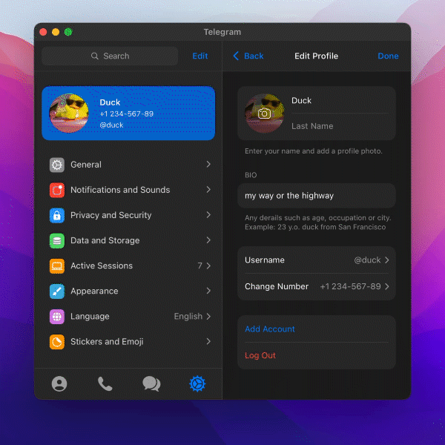This screenshot has height=445, width=445.
Task: Open Active Sessions list
Action: point(102,266)
